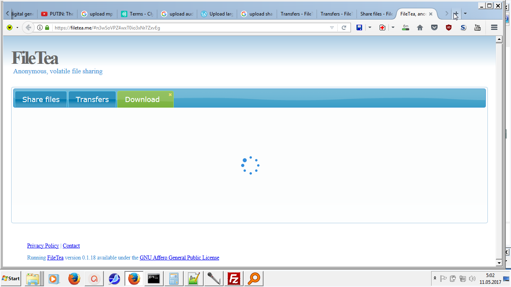Open the list all tabs dropdown
Screen dimensions: 511x287
point(465,14)
